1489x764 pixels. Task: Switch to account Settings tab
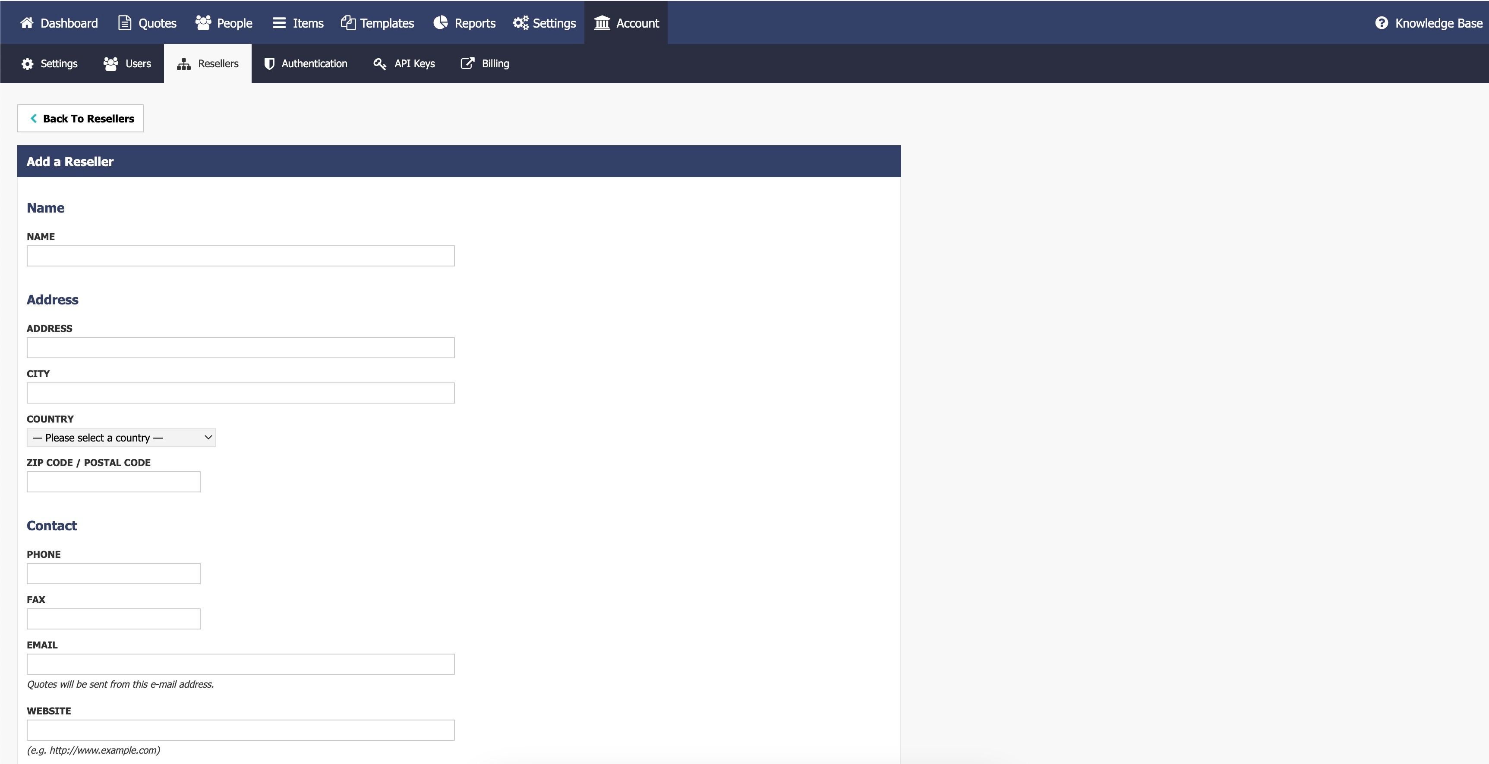49,63
